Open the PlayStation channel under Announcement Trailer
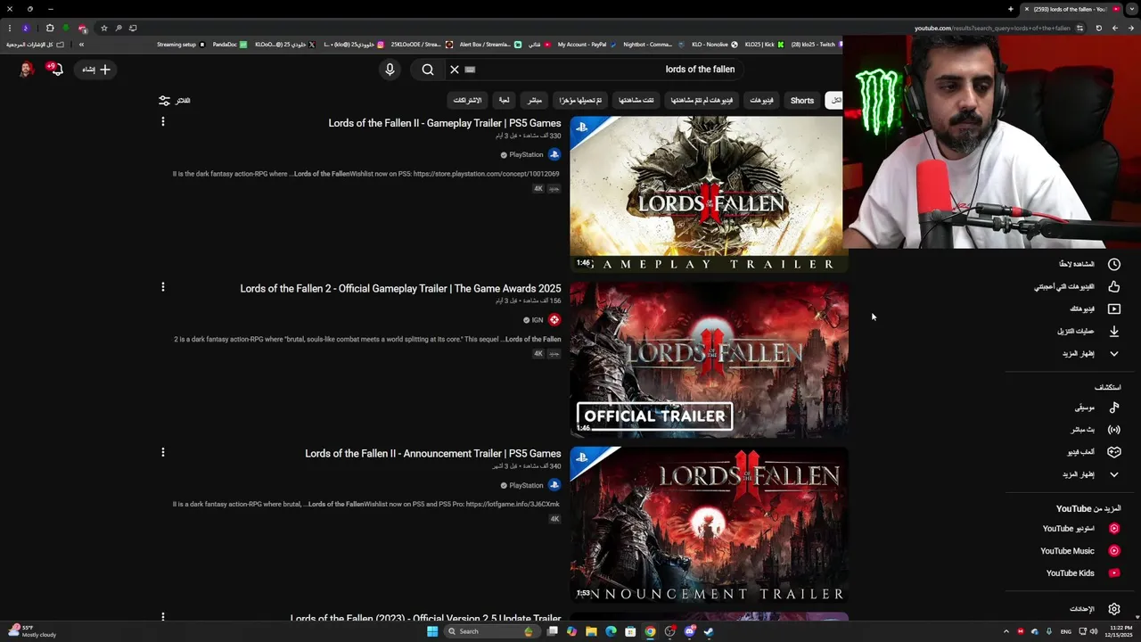1141x642 pixels. pyautogui.click(x=526, y=486)
